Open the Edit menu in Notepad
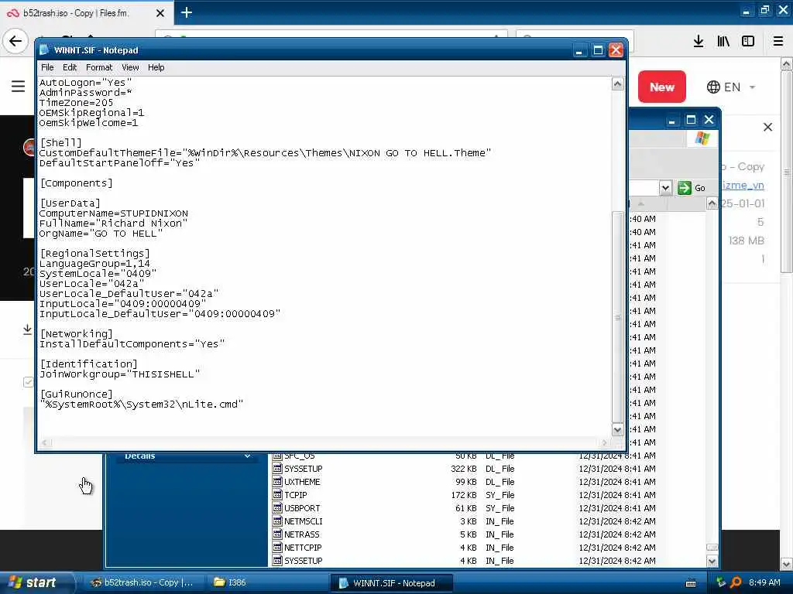The height and width of the screenshot is (594, 793). tap(69, 67)
